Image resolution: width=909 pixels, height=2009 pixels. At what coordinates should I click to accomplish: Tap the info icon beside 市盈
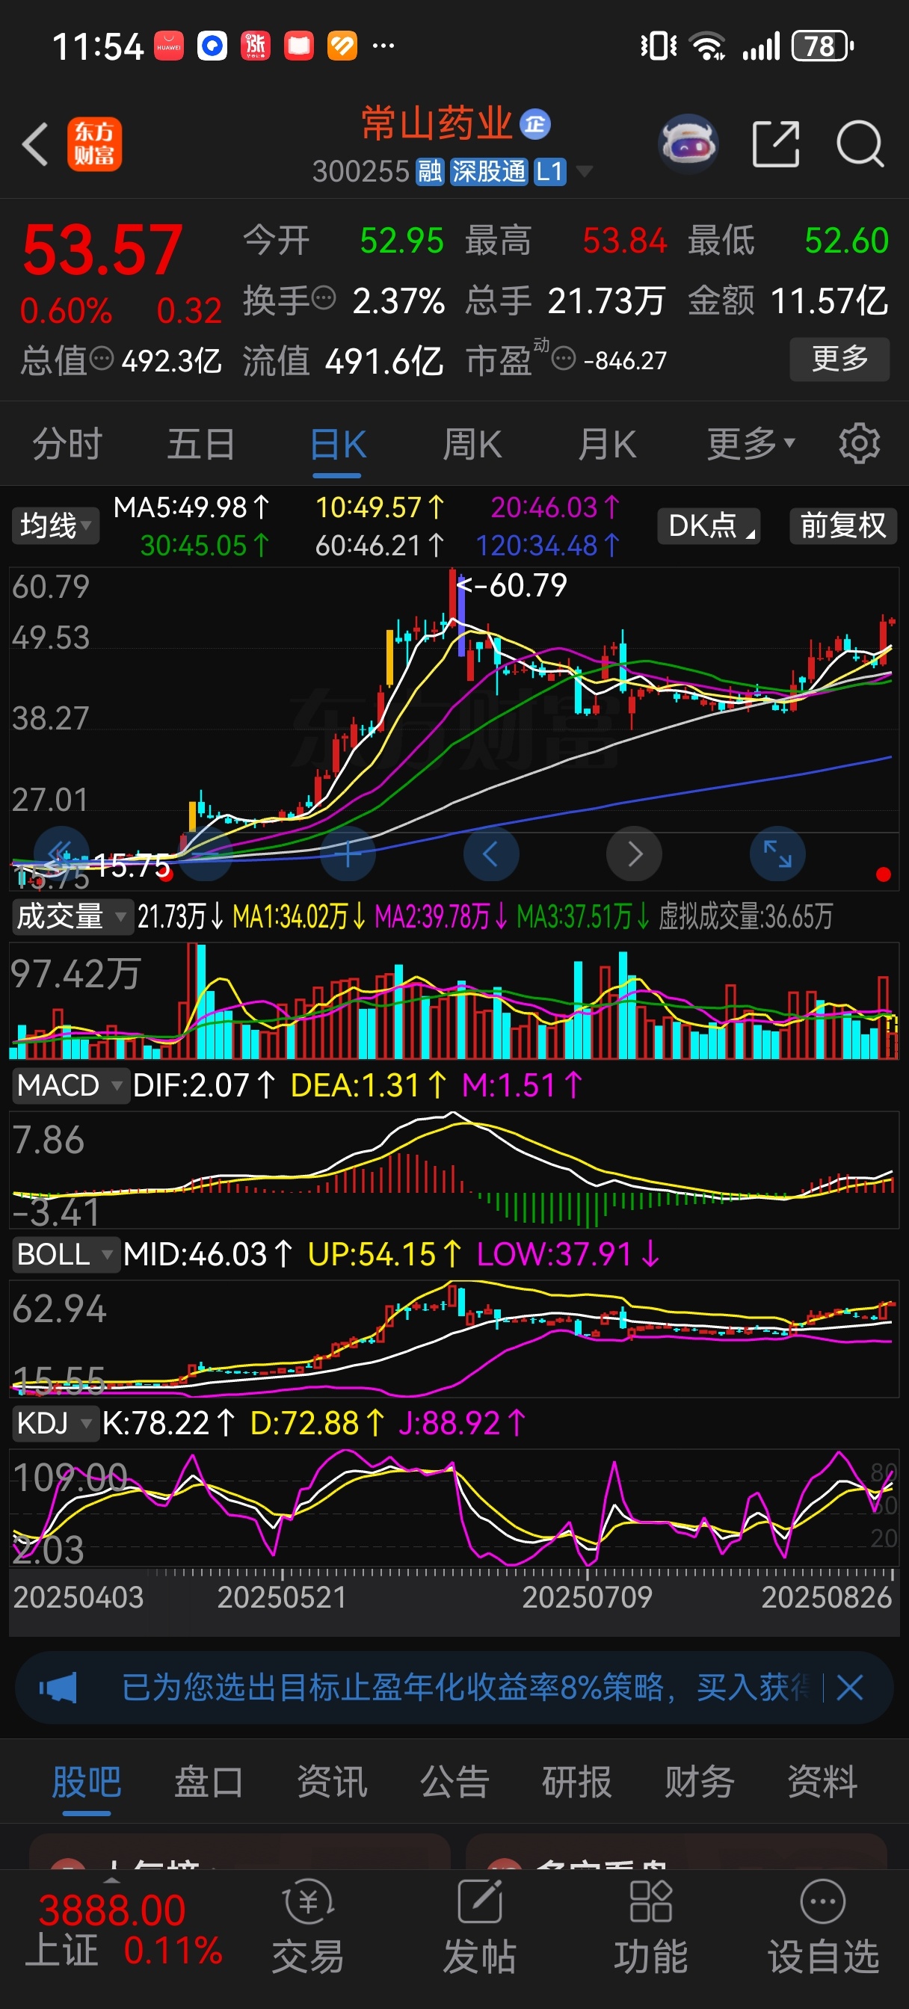coord(564,359)
